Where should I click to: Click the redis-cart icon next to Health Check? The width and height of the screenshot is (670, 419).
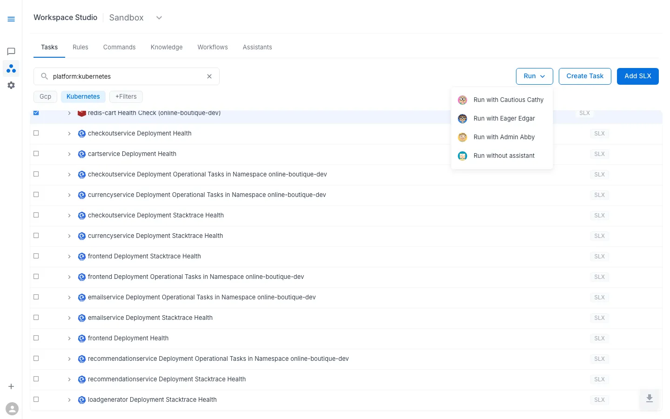pos(82,113)
